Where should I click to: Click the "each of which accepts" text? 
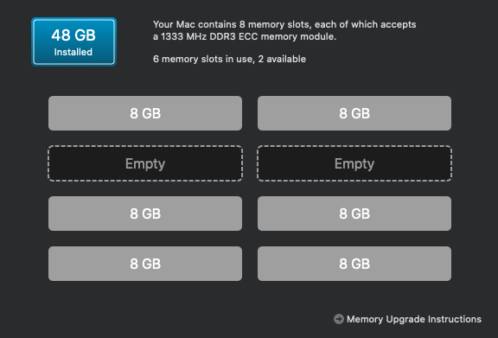365,24
